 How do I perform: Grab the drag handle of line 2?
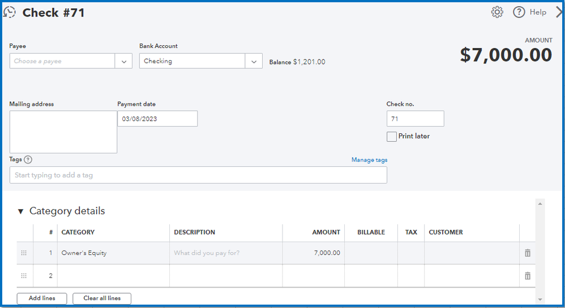point(24,276)
